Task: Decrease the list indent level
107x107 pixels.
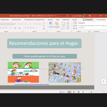Action: pos(34,24)
